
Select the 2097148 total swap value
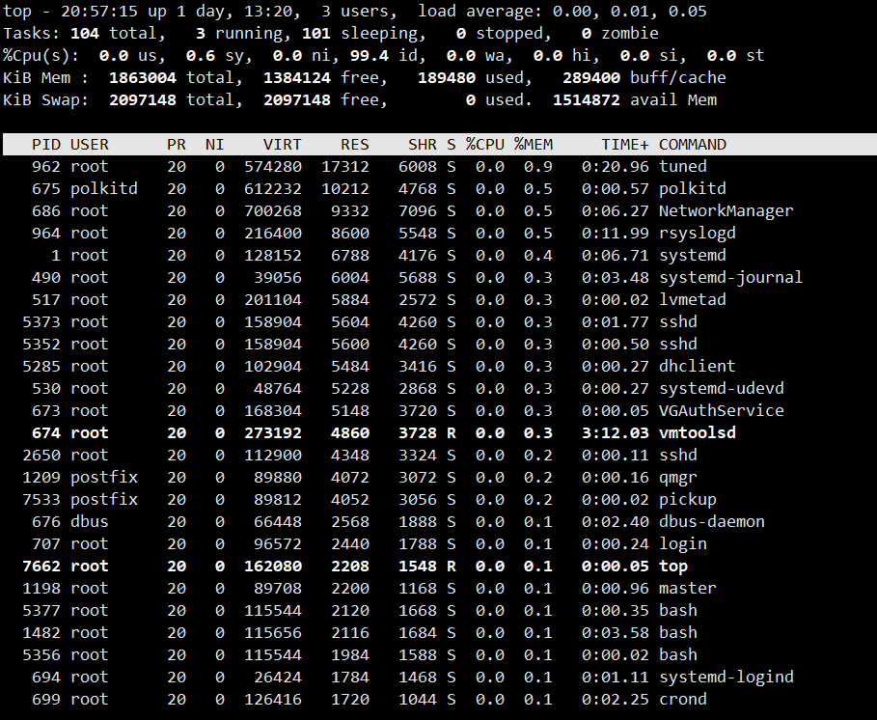pos(143,100)
